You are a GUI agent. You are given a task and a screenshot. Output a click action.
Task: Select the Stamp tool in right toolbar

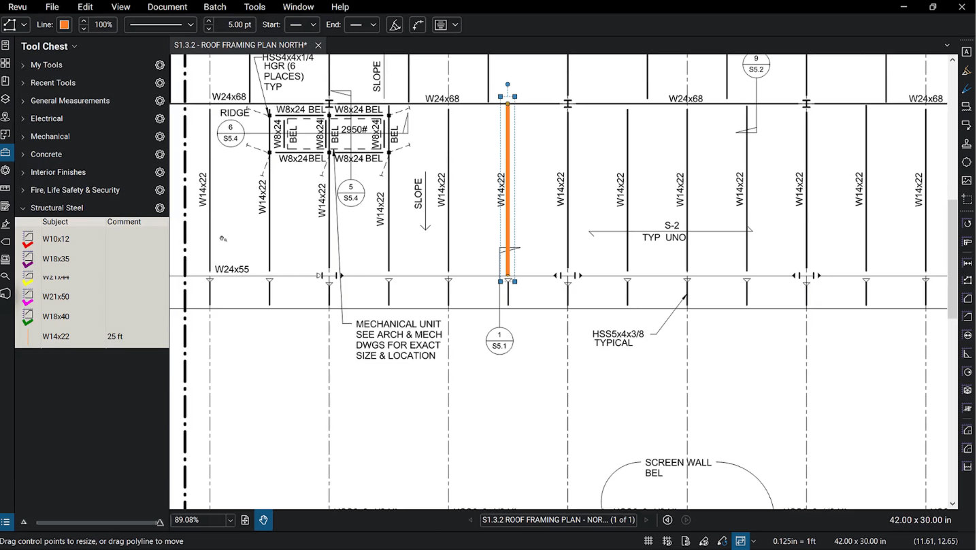[x=966, y=144]
